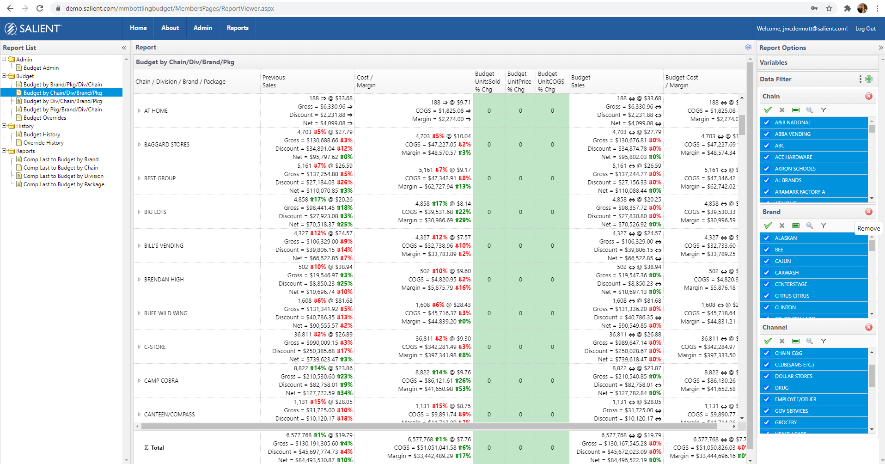
Task: Bookmark this page with star icon
Action: pyautogui.click(x=829, y=8)
